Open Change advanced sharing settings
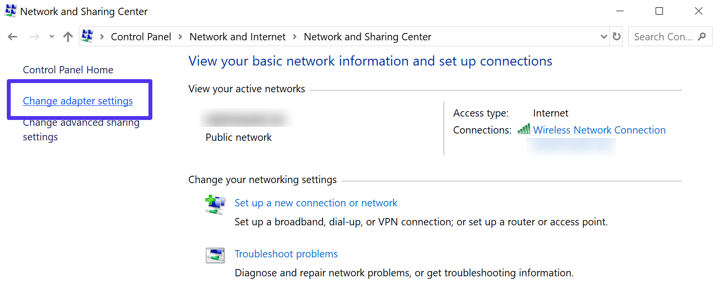 tap(81, 129)
